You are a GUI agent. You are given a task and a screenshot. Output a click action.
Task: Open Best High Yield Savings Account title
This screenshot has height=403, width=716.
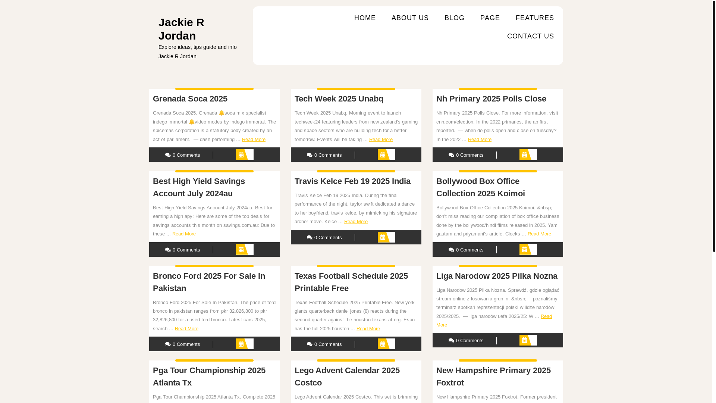[199, 187]
